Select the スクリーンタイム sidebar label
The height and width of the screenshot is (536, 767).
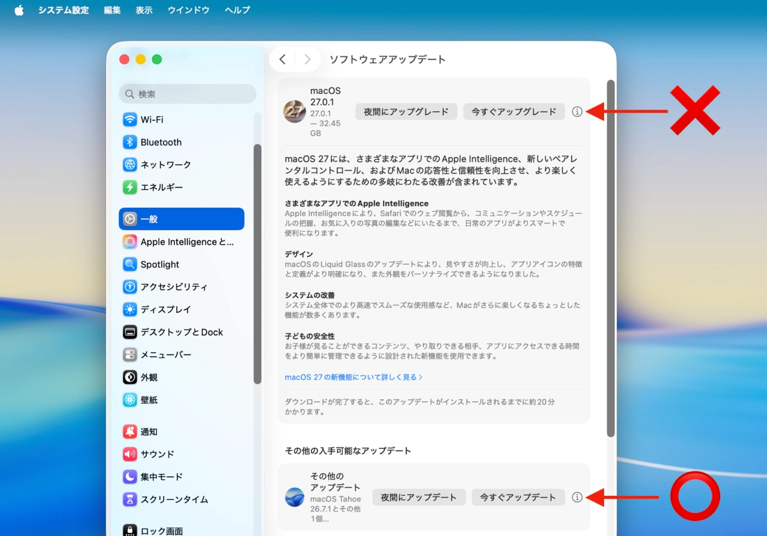pos(174,499)
